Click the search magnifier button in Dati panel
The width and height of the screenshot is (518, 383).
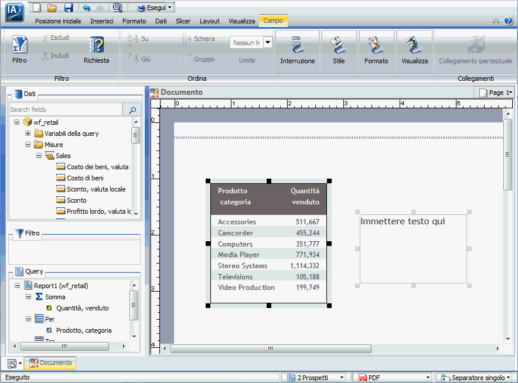click(132, 110)
